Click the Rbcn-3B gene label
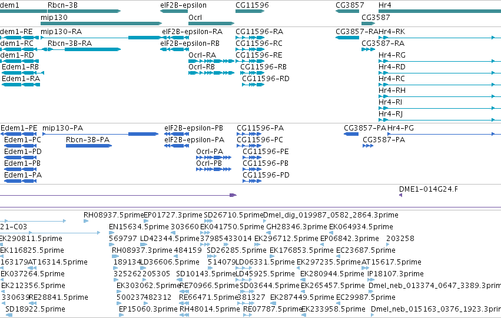501x318 pixels. pyautogui.click(x=62, y=5)
